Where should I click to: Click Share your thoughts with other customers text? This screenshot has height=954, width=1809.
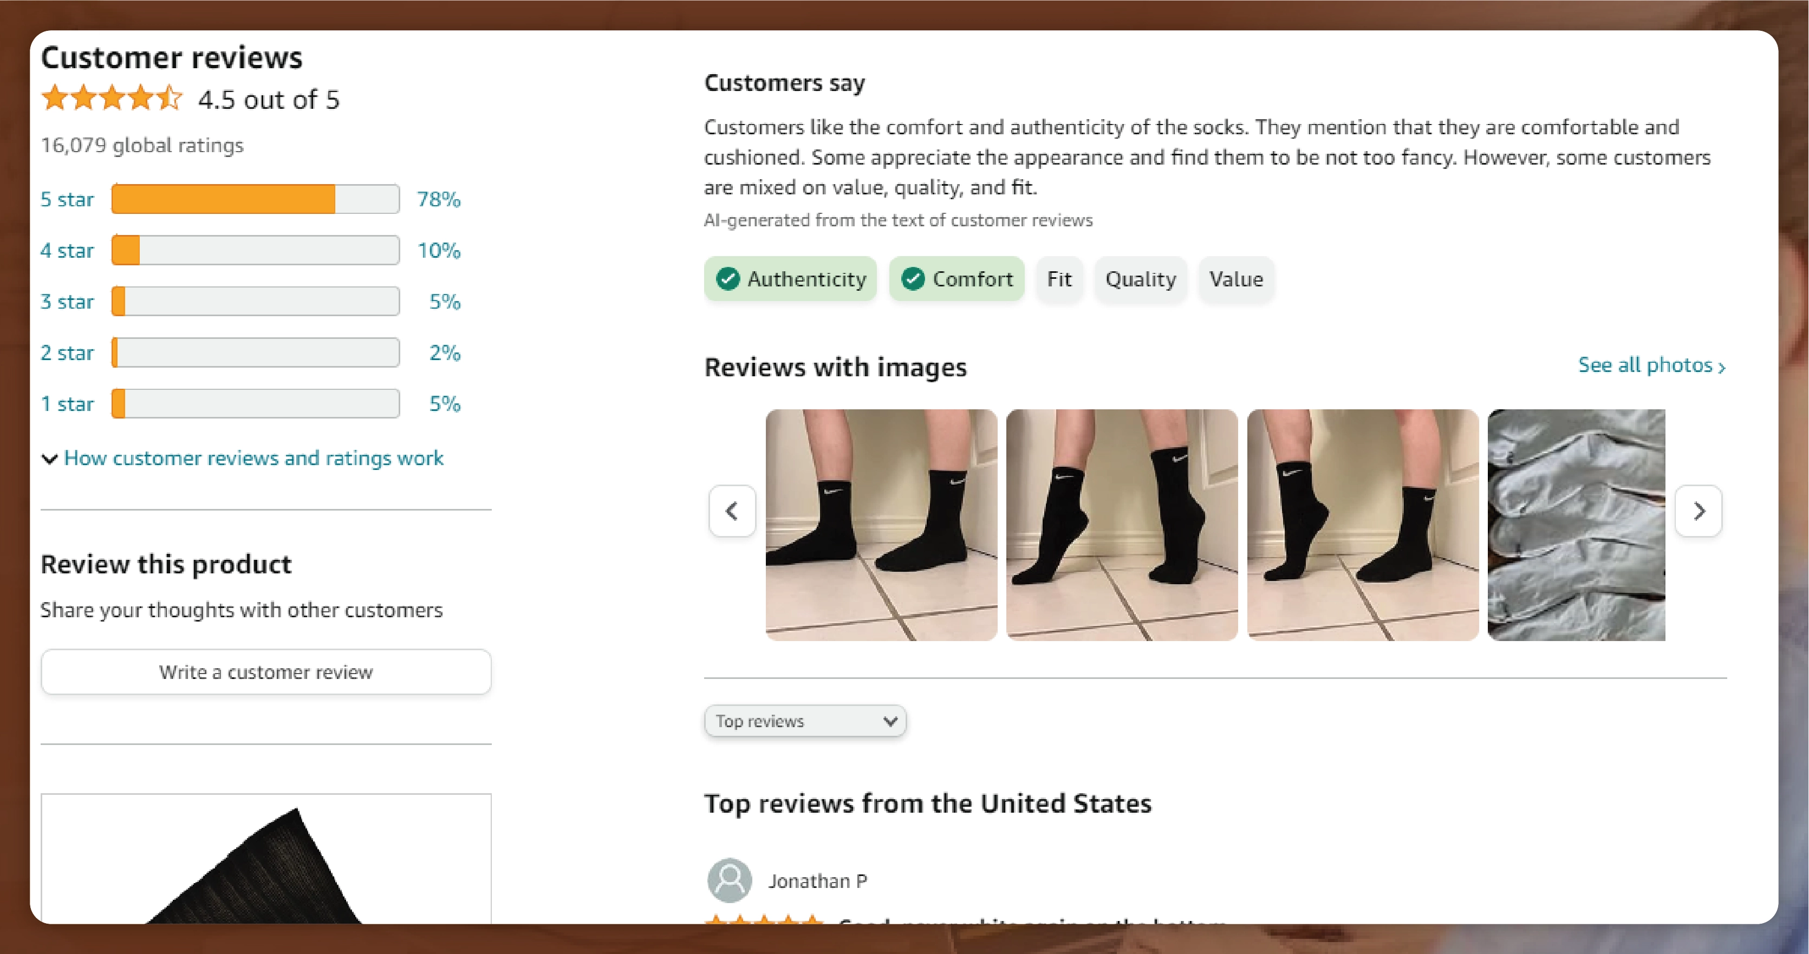click(242, 610)
